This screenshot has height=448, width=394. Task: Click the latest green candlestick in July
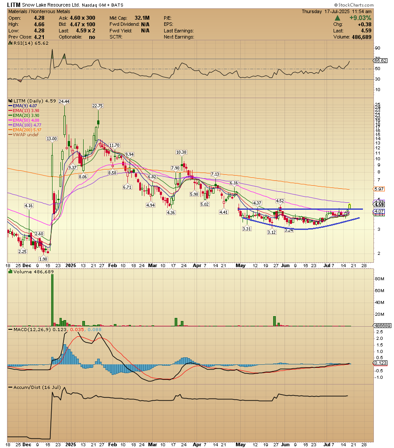click(x=349, y=206)
